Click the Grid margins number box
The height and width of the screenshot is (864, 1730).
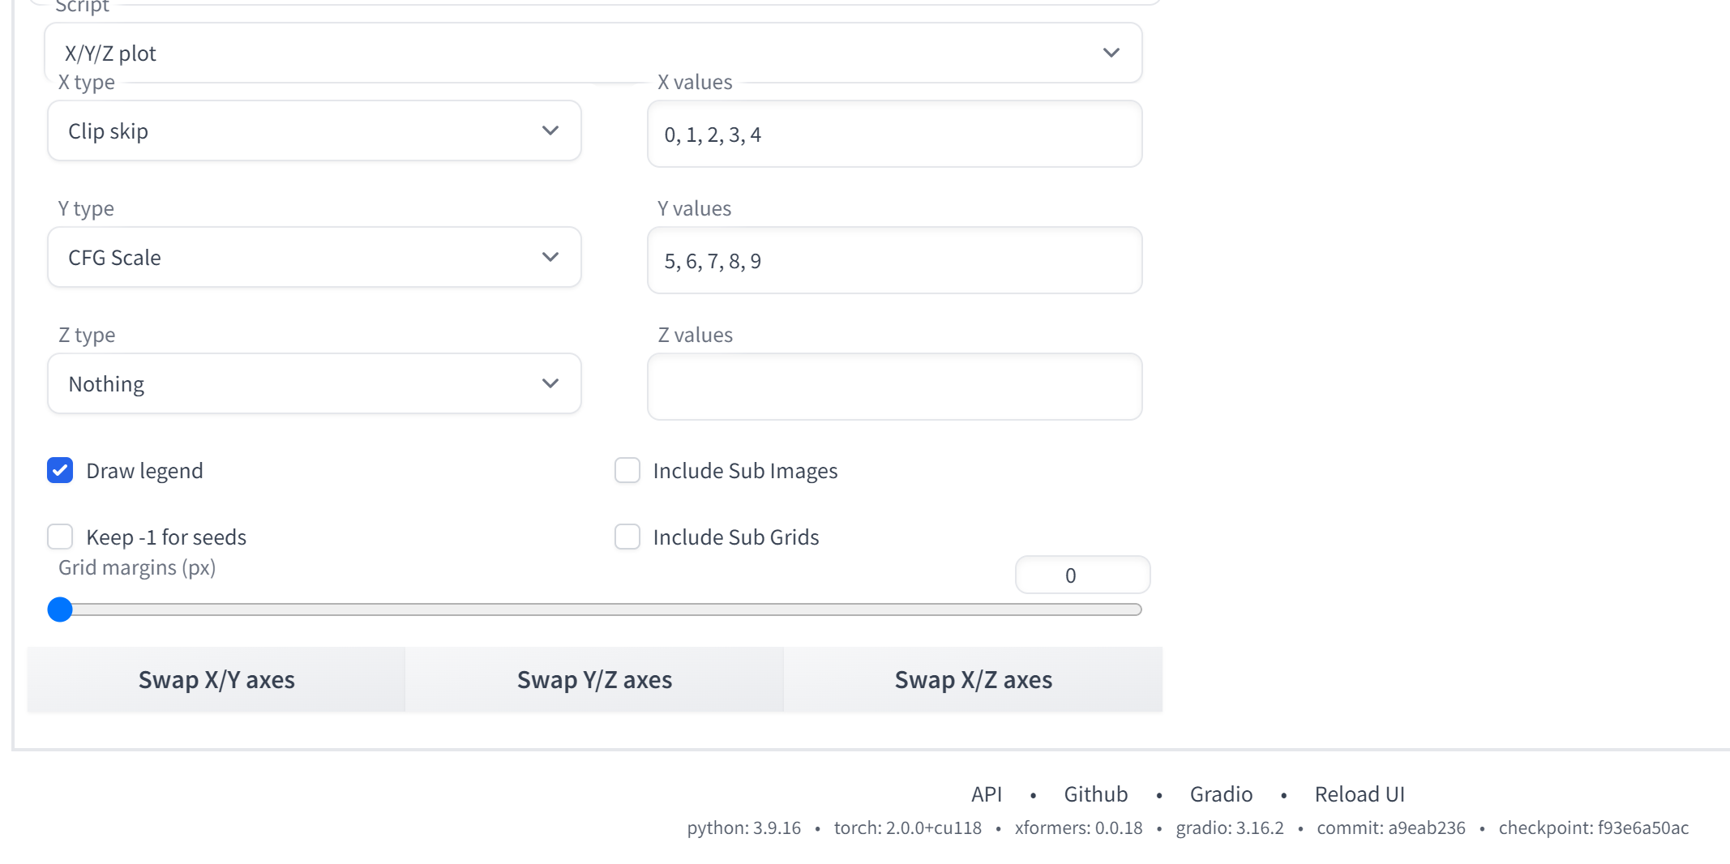pyautogui.click(x=1081, y=575)
